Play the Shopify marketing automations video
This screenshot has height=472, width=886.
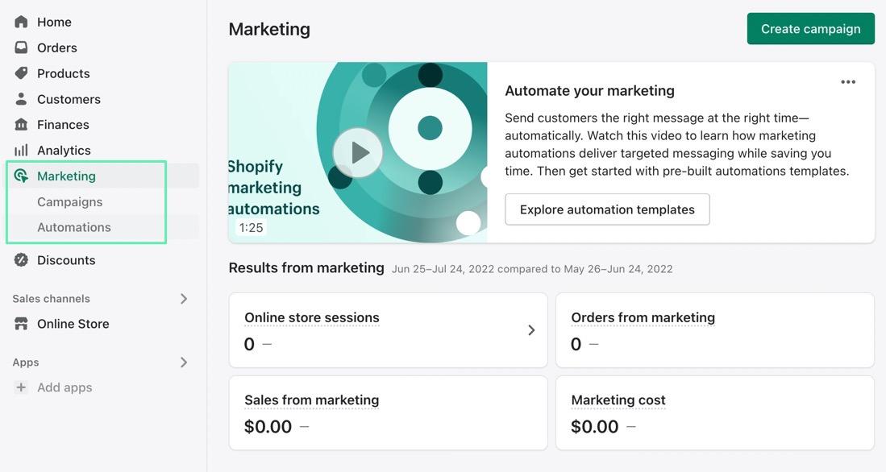pos(357,152)
